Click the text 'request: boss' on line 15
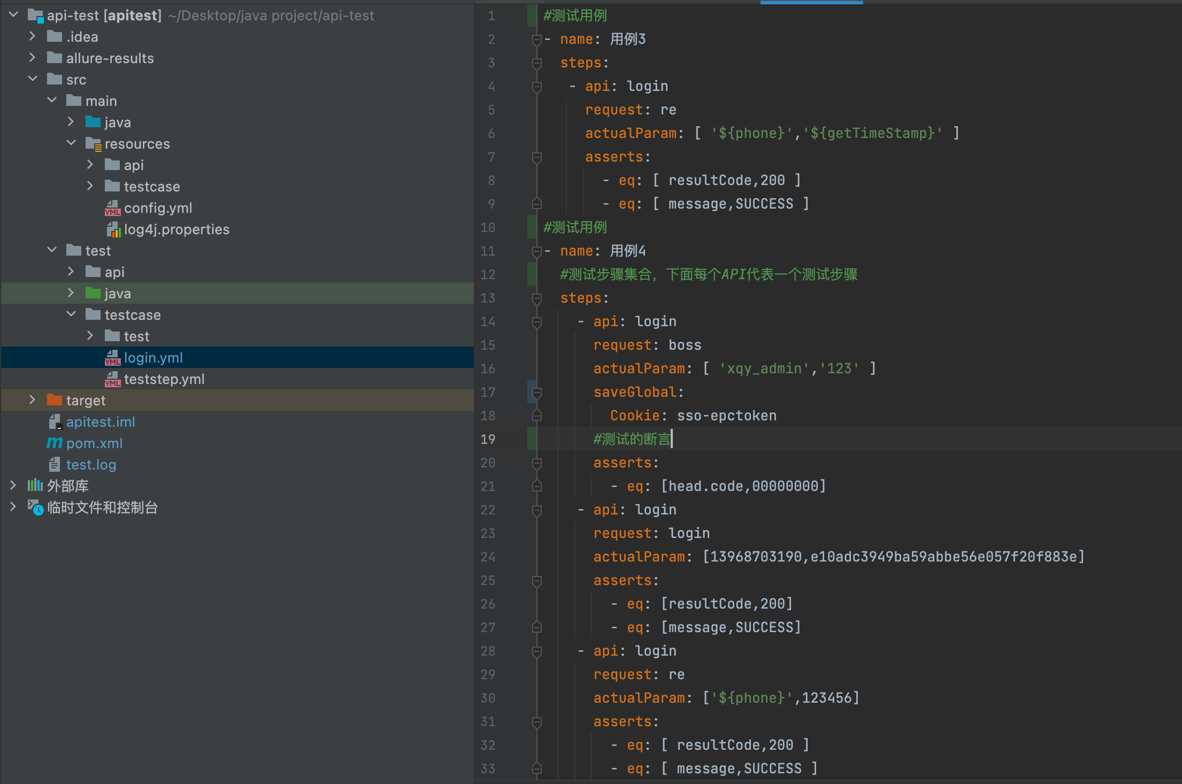 pos(647,345)
